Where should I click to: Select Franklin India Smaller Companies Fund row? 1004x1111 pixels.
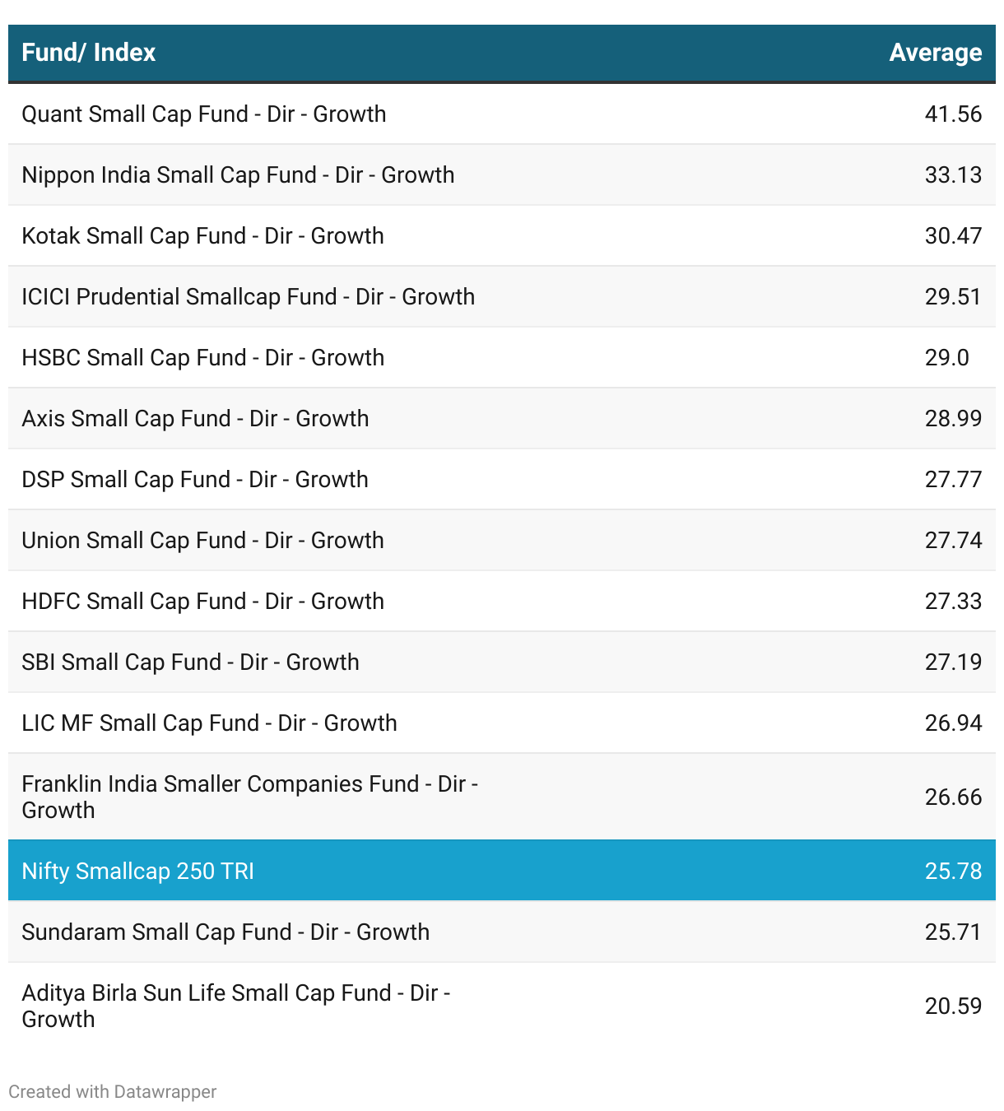point(502,797)
